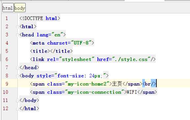Click the meta tag name on line 4

coord(39,43)
